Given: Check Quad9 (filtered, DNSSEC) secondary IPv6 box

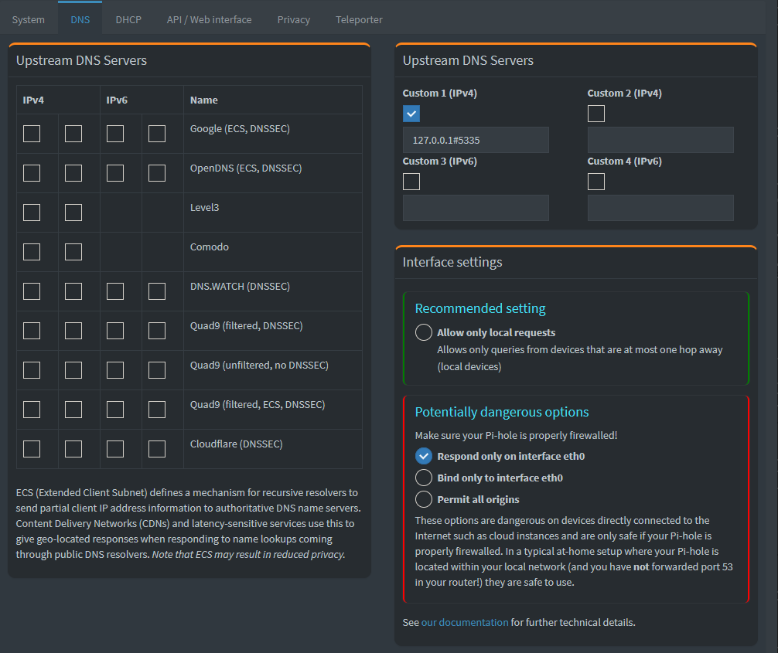Looking at the screenshot, I should [x=157, y=331].
